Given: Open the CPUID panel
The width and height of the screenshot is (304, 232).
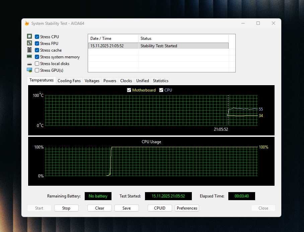Looking at the screenshot, I should (x=160, y=208).
